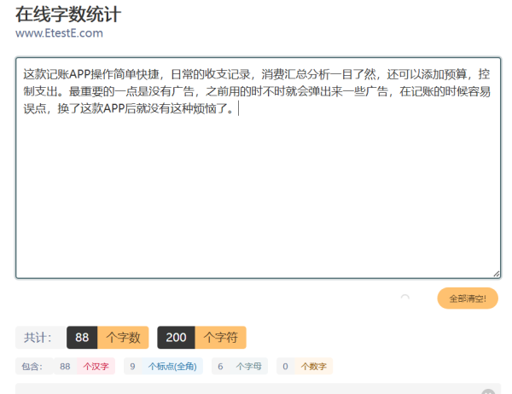Click the 9 punctuation count value

(x=132, y=366)
